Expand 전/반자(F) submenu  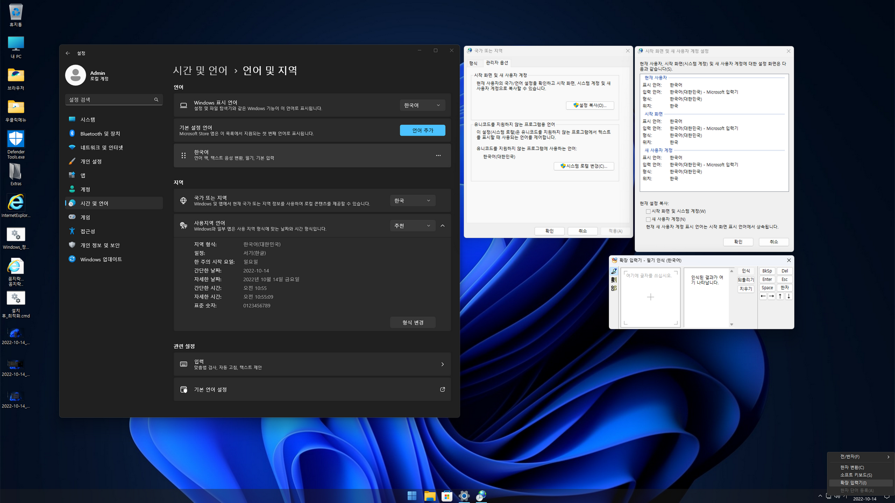click(x=861, y=457)
